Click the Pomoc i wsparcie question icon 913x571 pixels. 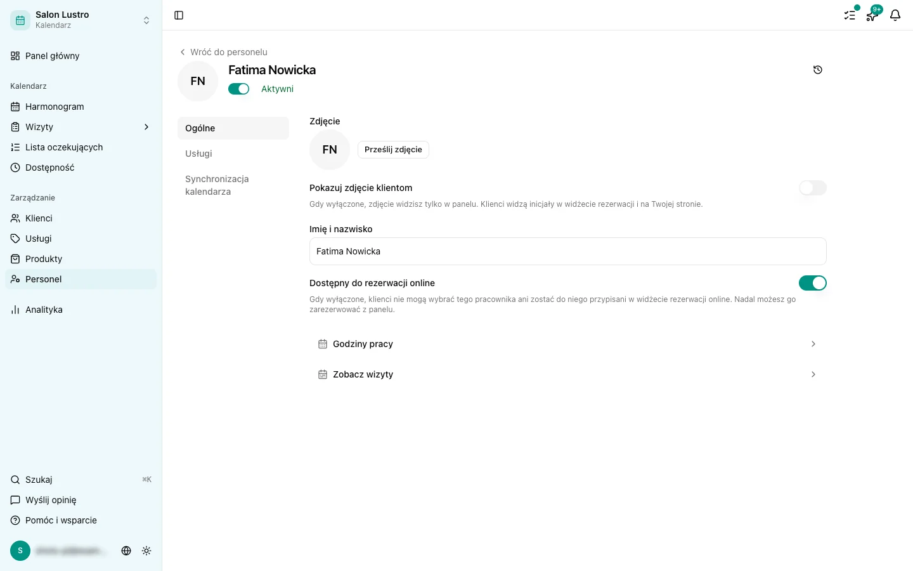pyautogui.click(x=15, y=520)
